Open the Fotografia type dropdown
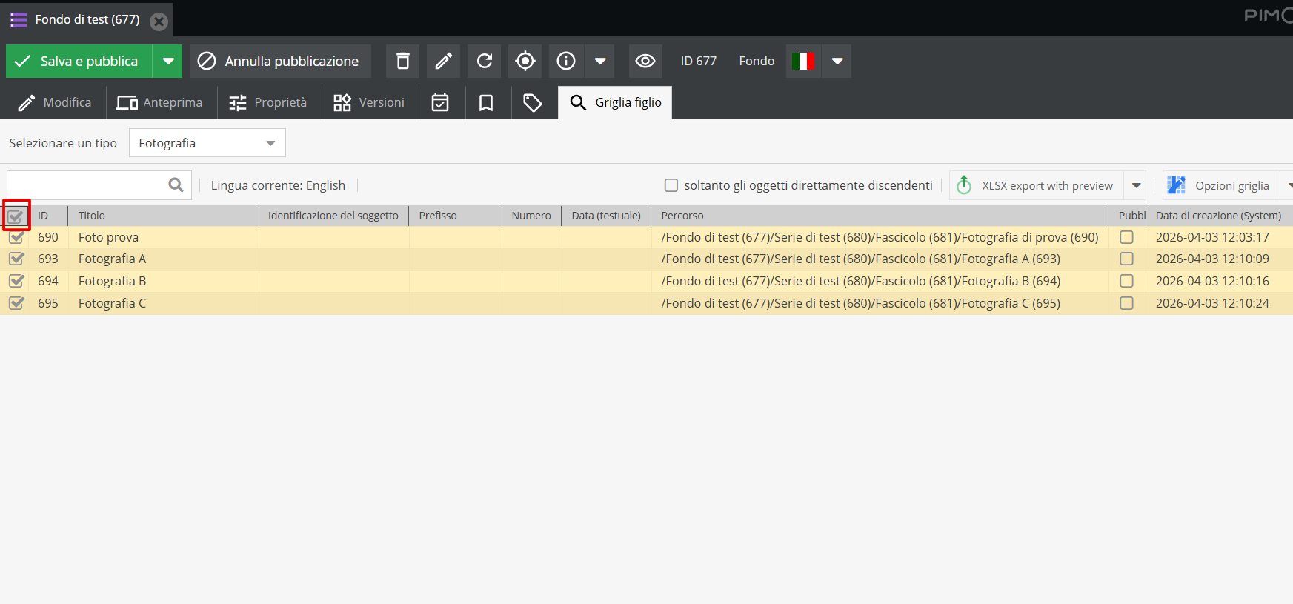 (207, 143)
